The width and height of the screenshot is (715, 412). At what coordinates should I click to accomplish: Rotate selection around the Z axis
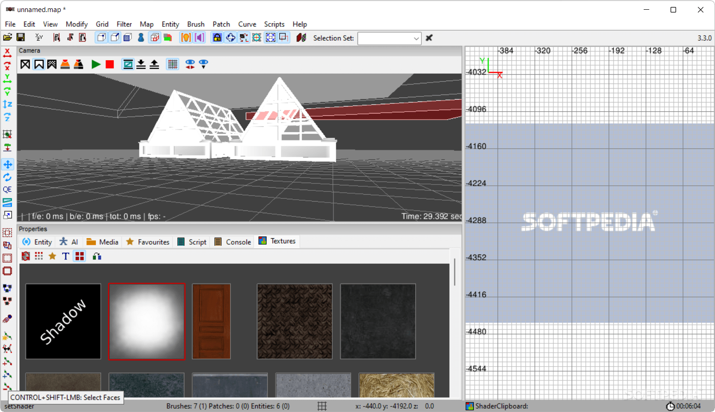pyautogui.click(x=7, y=117)
